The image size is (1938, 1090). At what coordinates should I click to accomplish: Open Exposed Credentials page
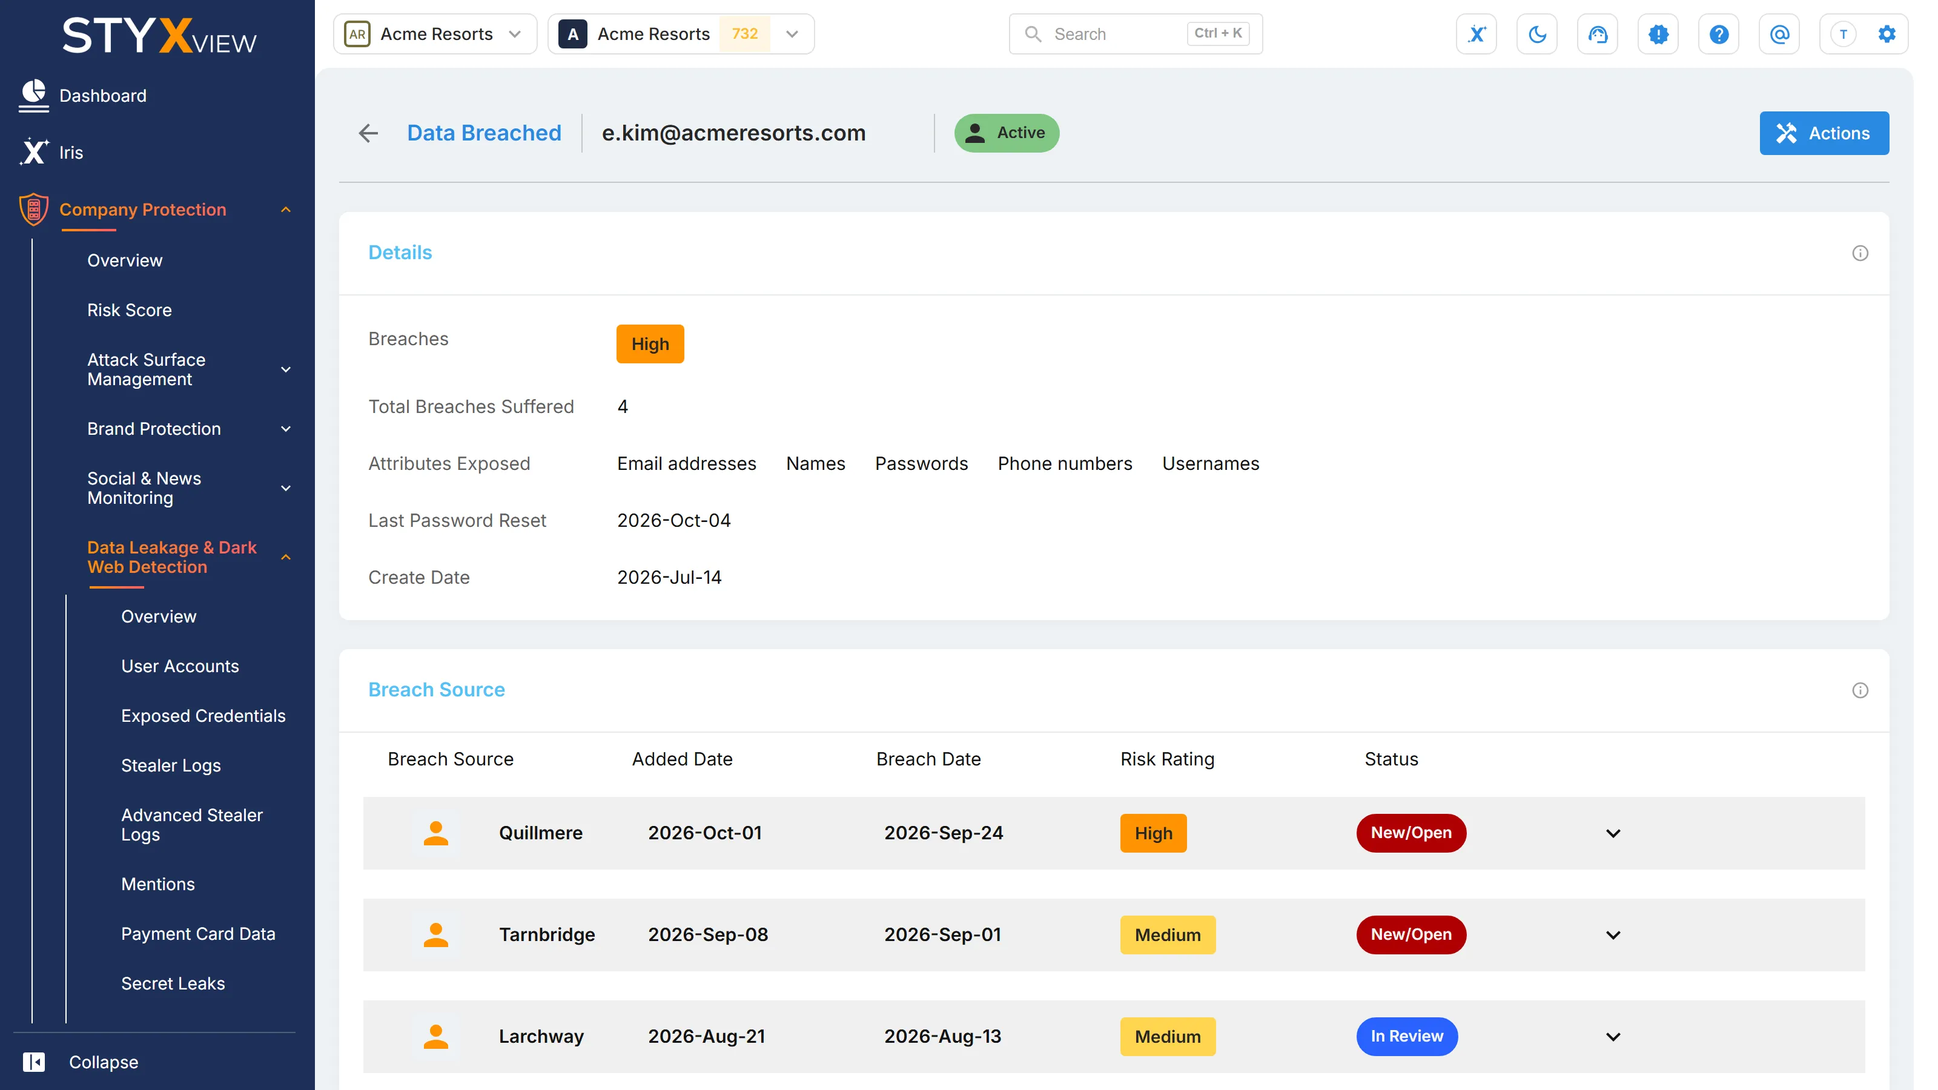(203, 715)
